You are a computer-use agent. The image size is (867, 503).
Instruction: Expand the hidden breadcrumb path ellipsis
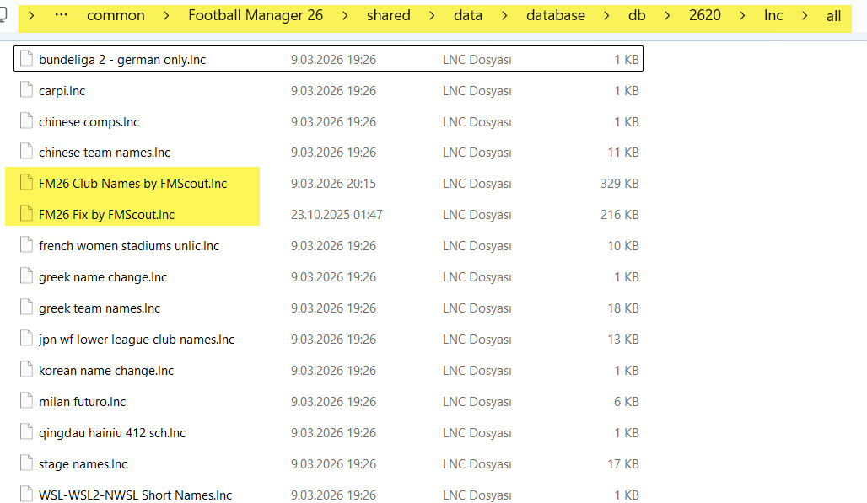[x=61, y=16]
